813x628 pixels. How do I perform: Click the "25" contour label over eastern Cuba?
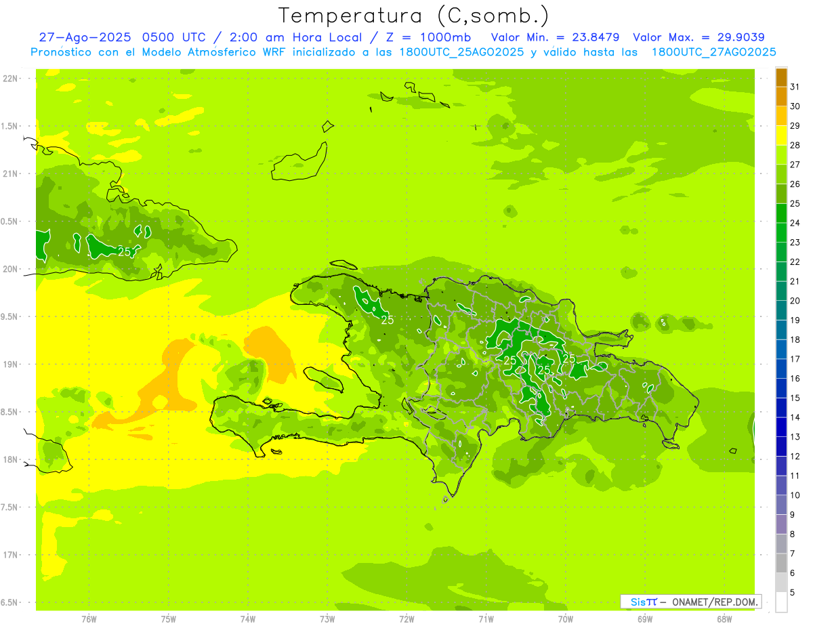point(125,252)
